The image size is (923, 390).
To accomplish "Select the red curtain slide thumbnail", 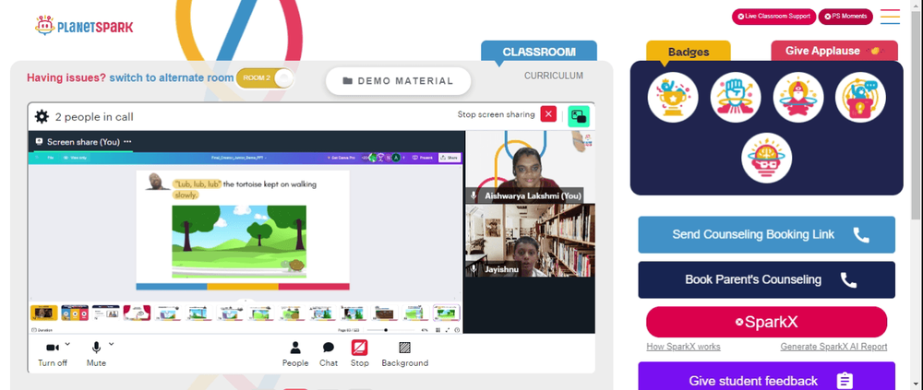I will click(x=137, y=313).
